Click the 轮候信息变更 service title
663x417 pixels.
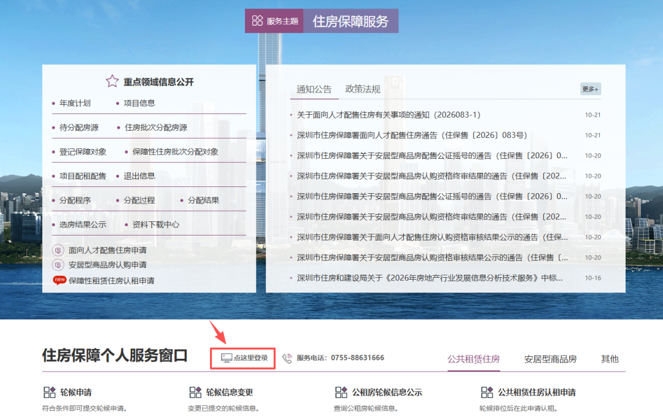(230, 392)
